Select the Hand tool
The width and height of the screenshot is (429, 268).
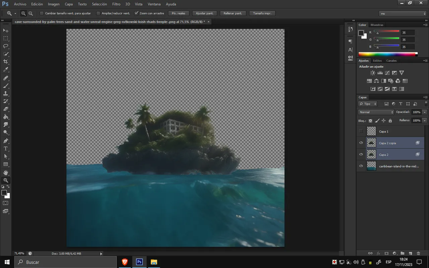[x=6, y=173]
